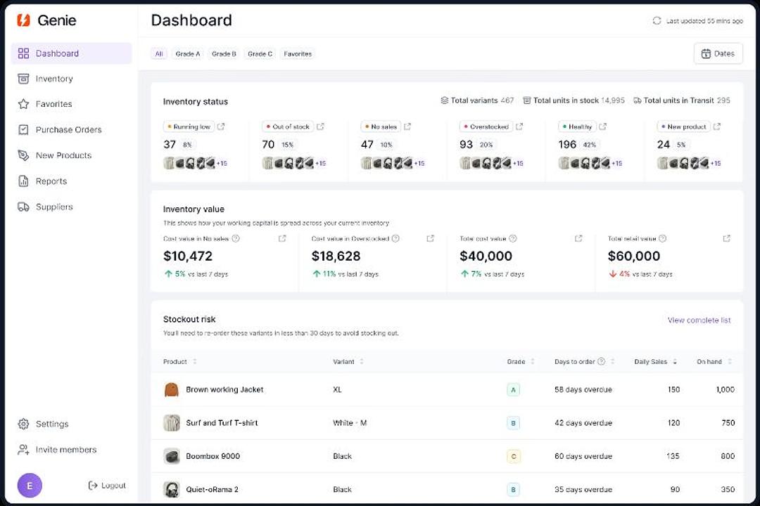Select the Grade A filter chip
The width and height of the screenshot is (760, 506).
point(188,54)
